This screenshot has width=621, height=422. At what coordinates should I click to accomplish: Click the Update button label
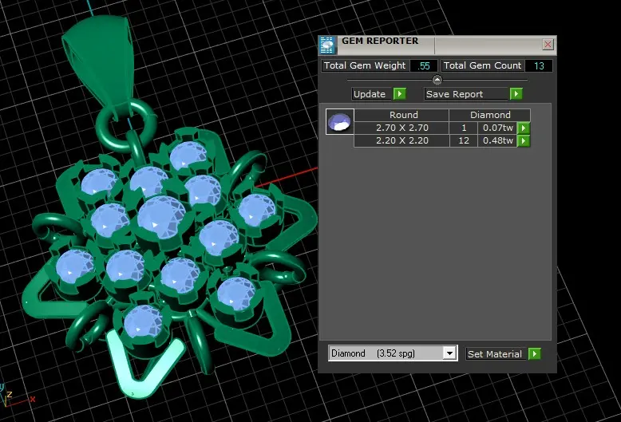tap(370, 94)
